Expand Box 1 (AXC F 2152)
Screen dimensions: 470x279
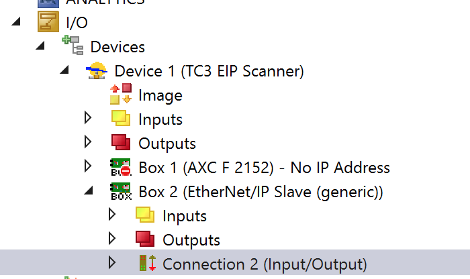87,166
